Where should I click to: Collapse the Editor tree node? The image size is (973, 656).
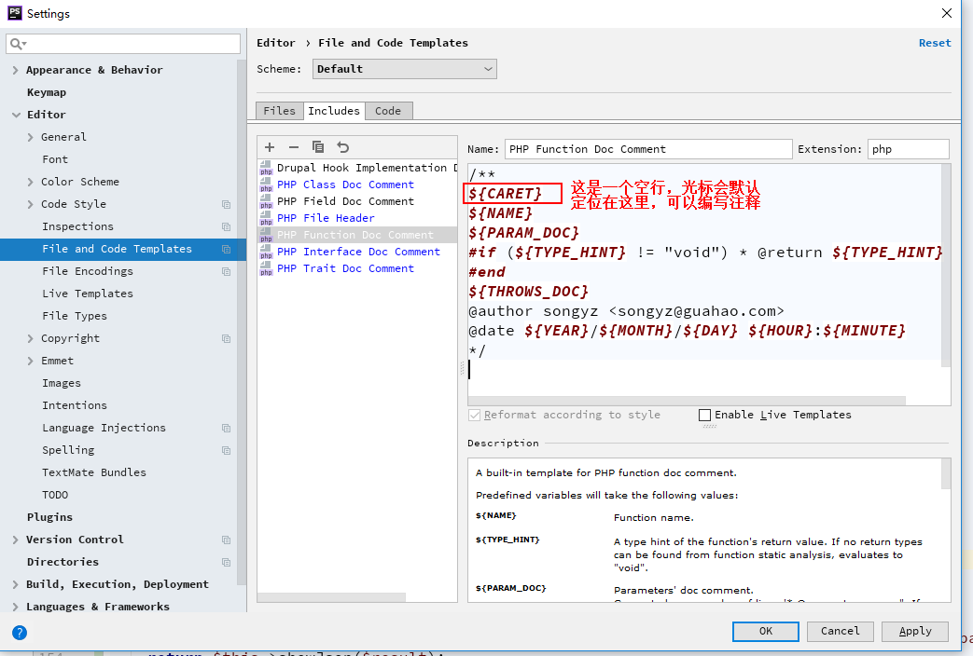(x=16, y=115)
